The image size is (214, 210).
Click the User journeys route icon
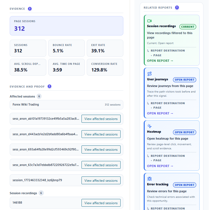click(149, 74)
